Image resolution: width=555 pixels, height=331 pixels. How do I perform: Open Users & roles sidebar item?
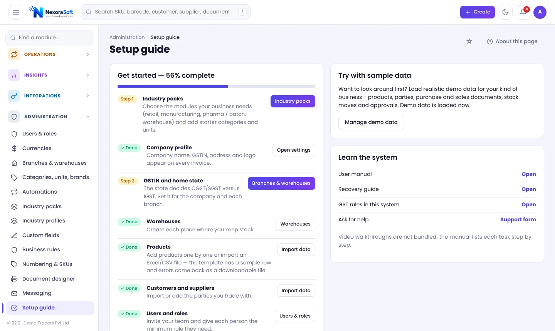tap(50, 134)
